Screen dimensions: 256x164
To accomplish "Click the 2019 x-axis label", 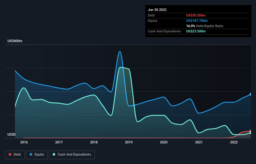I will (x=129, y=142).
